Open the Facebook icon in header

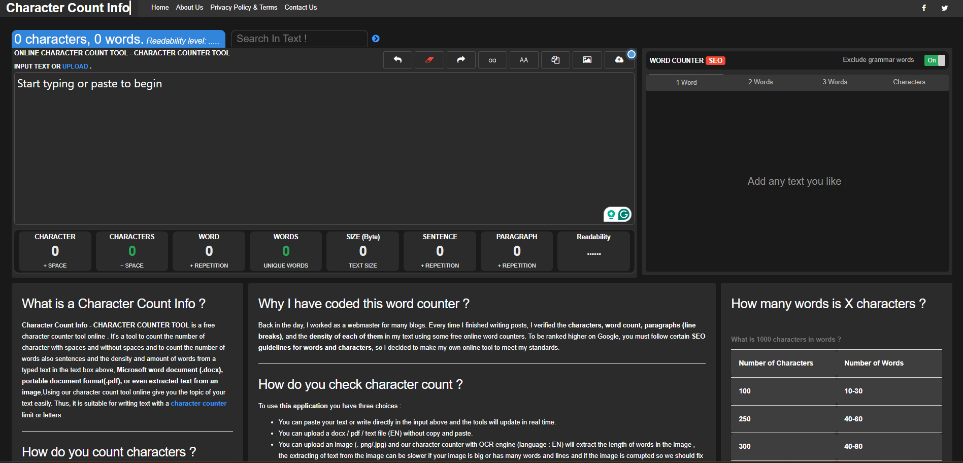[x=924, y=8]
